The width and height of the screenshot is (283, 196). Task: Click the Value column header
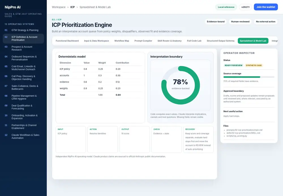[86, 63]
